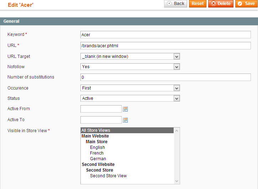
Task: Expand the Nofollow dropdown
Action: [x=130, y=67]
